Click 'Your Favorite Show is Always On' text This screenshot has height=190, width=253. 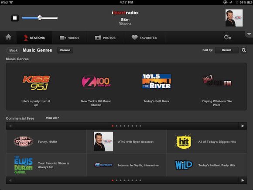[x=54, y=165]
